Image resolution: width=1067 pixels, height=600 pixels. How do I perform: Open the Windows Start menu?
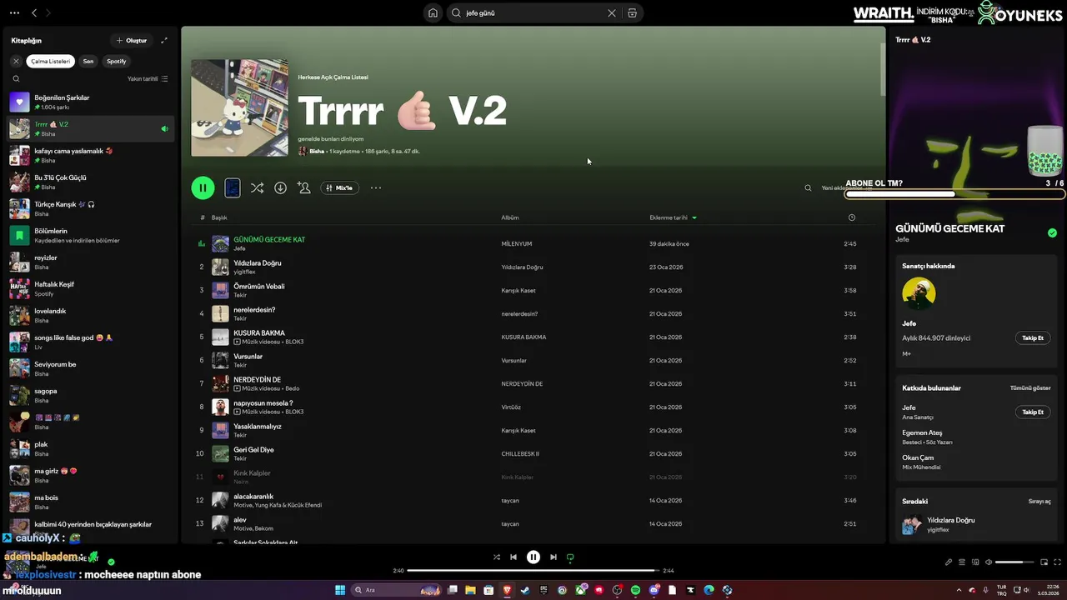(x=340, y=590)
